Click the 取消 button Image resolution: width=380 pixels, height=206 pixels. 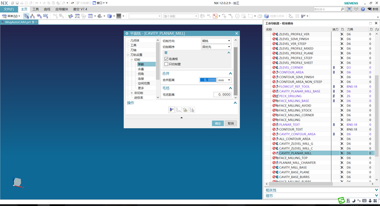tap(230, 123)
